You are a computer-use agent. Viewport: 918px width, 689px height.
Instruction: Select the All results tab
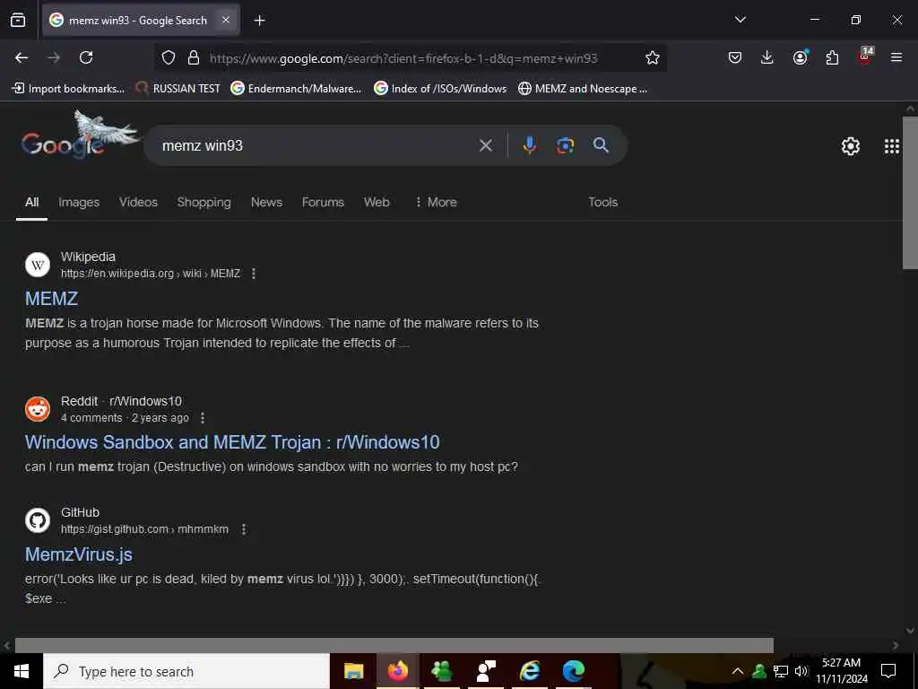[31, 202]
